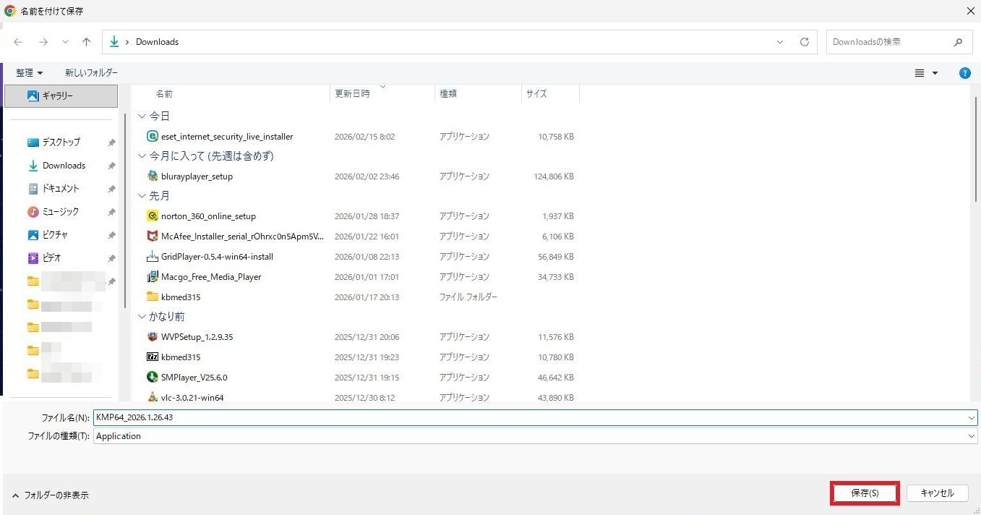Select the eset_internet_security_live_installer file
Image resolution: width=981 pixels, height=515 pixels.
(x=226, y=137)
